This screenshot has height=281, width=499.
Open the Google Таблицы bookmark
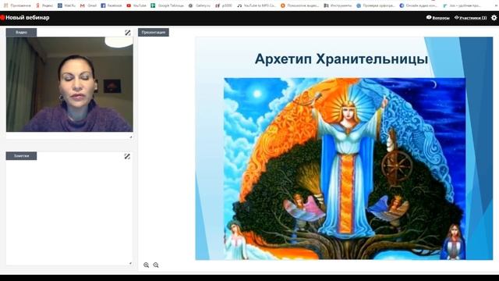(x=168, y=5)
